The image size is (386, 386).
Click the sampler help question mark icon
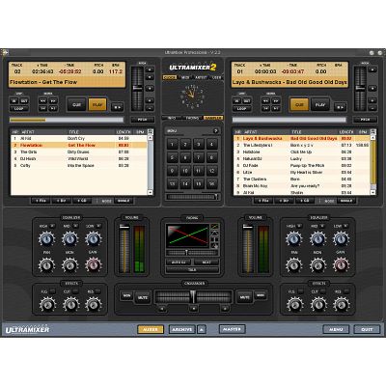point(216,130)
